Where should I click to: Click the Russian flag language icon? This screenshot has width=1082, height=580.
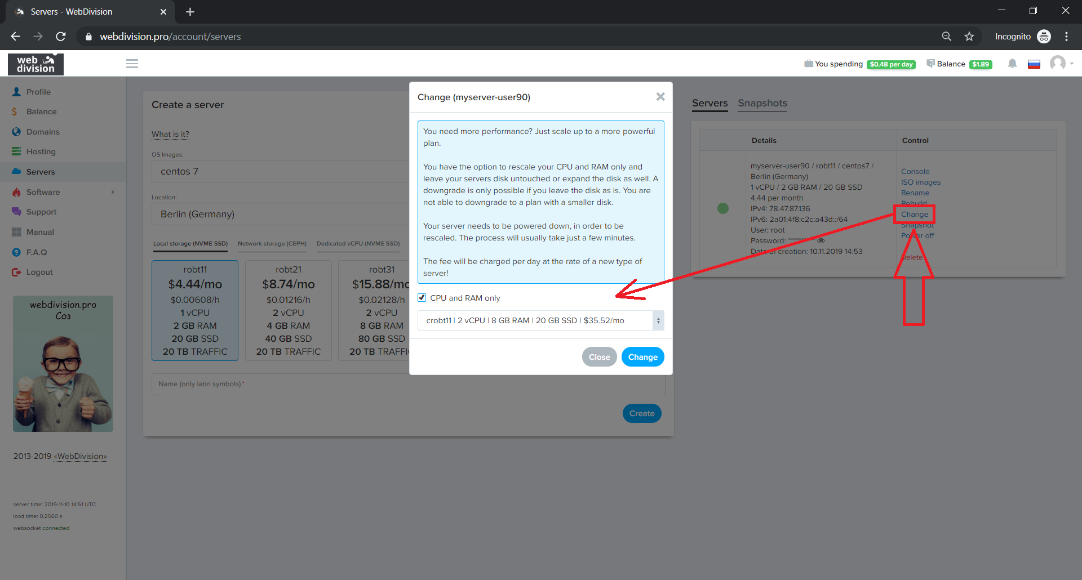(x=1034, y=64)
